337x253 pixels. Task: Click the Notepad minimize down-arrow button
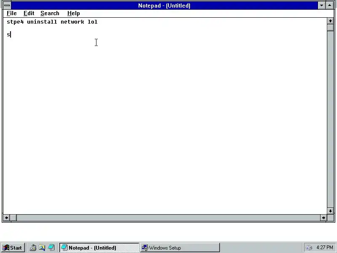321,5
